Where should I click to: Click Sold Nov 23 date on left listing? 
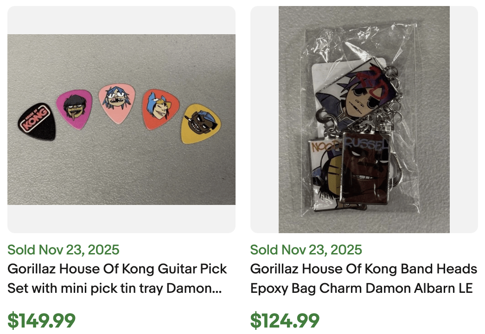63,250
